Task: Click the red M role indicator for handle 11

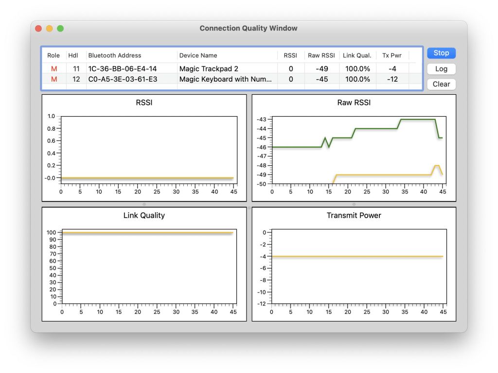Action: click(54, 68)
